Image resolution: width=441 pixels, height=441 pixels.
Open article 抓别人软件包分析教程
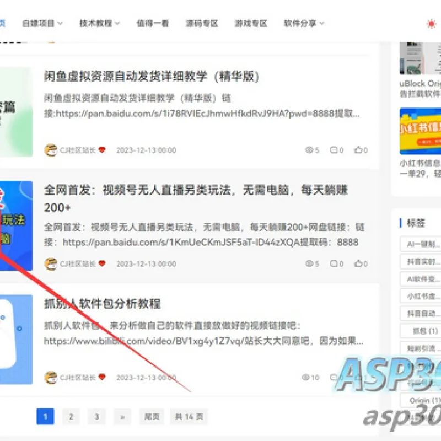[x=103, y=304]
